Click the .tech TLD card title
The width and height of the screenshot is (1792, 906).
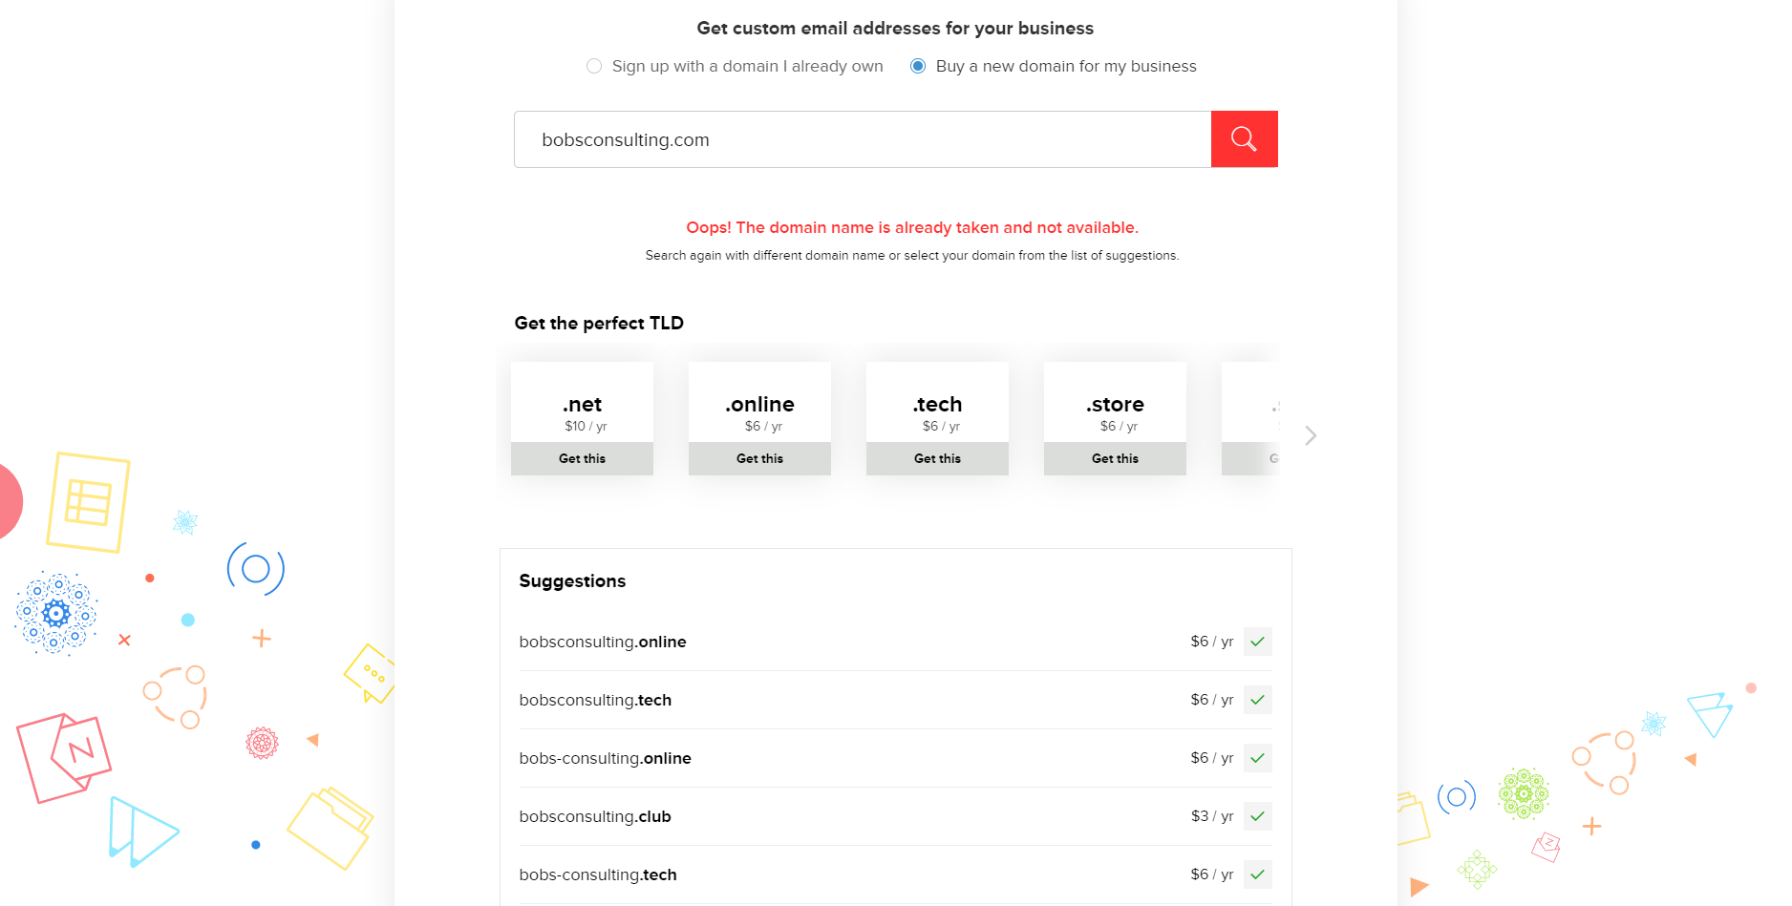tap(937, 404)
